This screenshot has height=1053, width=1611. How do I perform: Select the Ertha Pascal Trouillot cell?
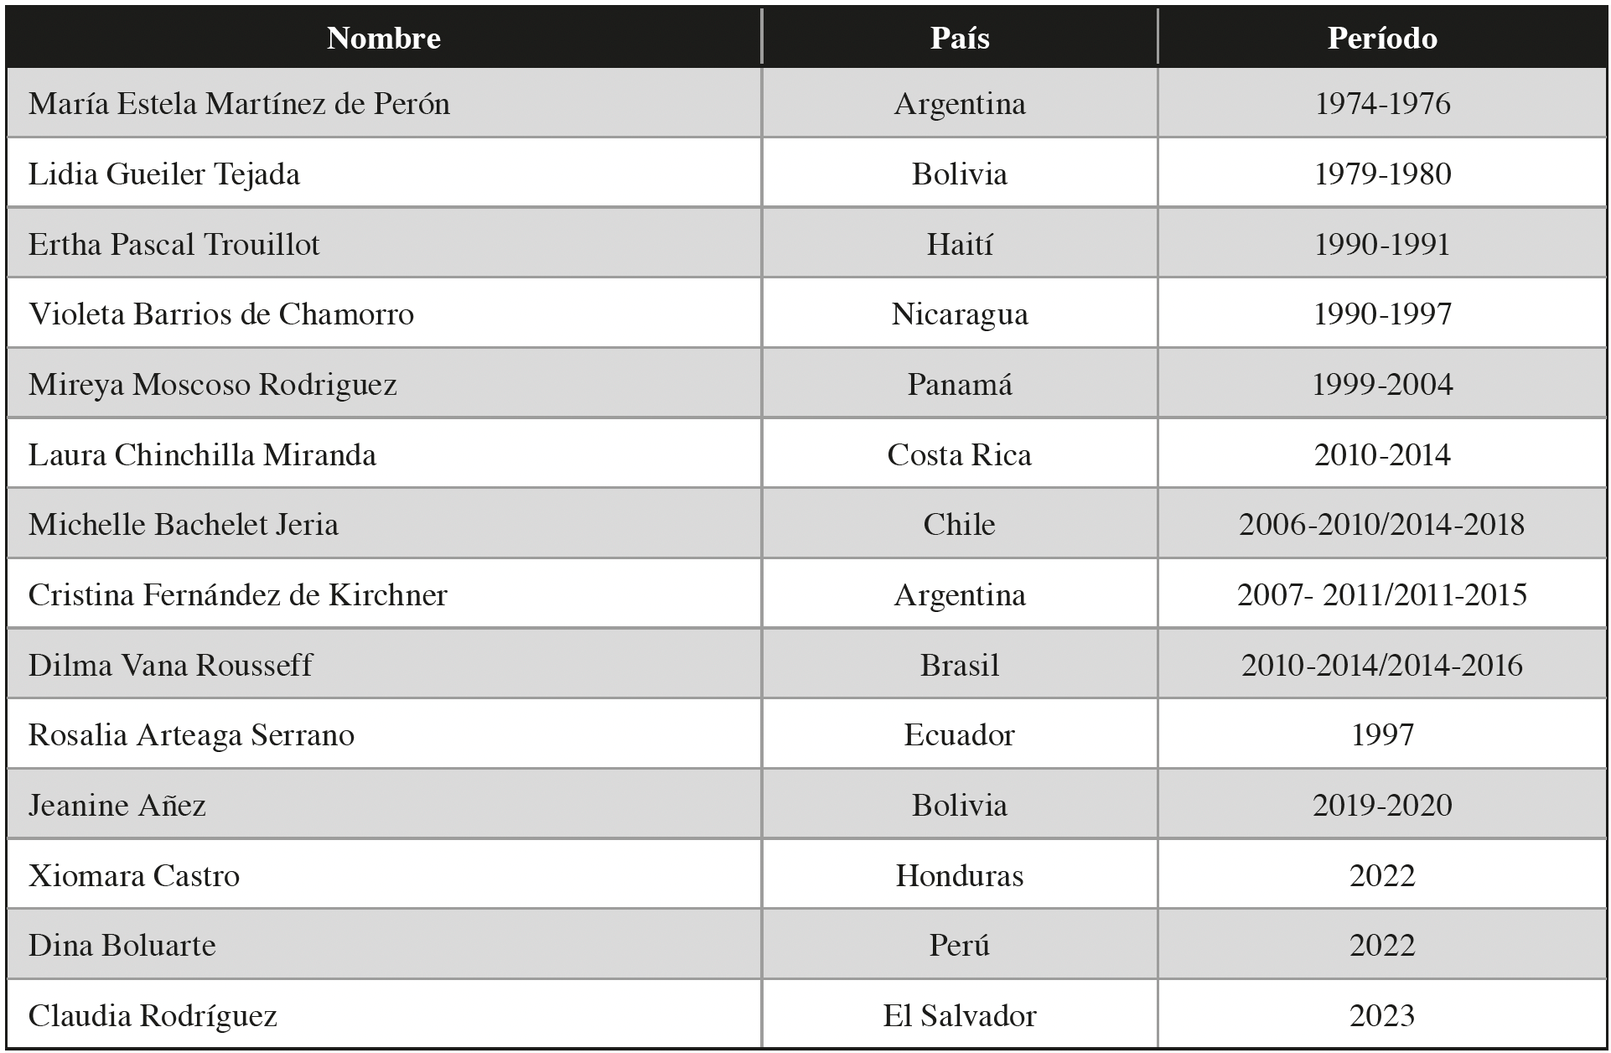click(174, 244)
